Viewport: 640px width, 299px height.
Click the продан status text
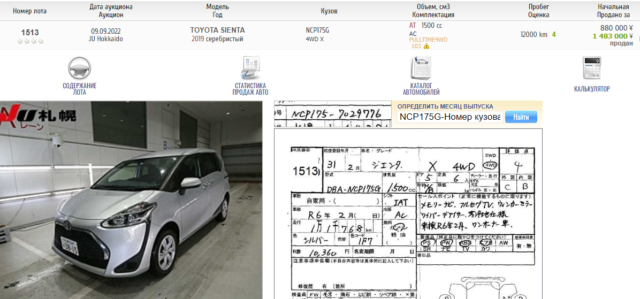point(621,44)
